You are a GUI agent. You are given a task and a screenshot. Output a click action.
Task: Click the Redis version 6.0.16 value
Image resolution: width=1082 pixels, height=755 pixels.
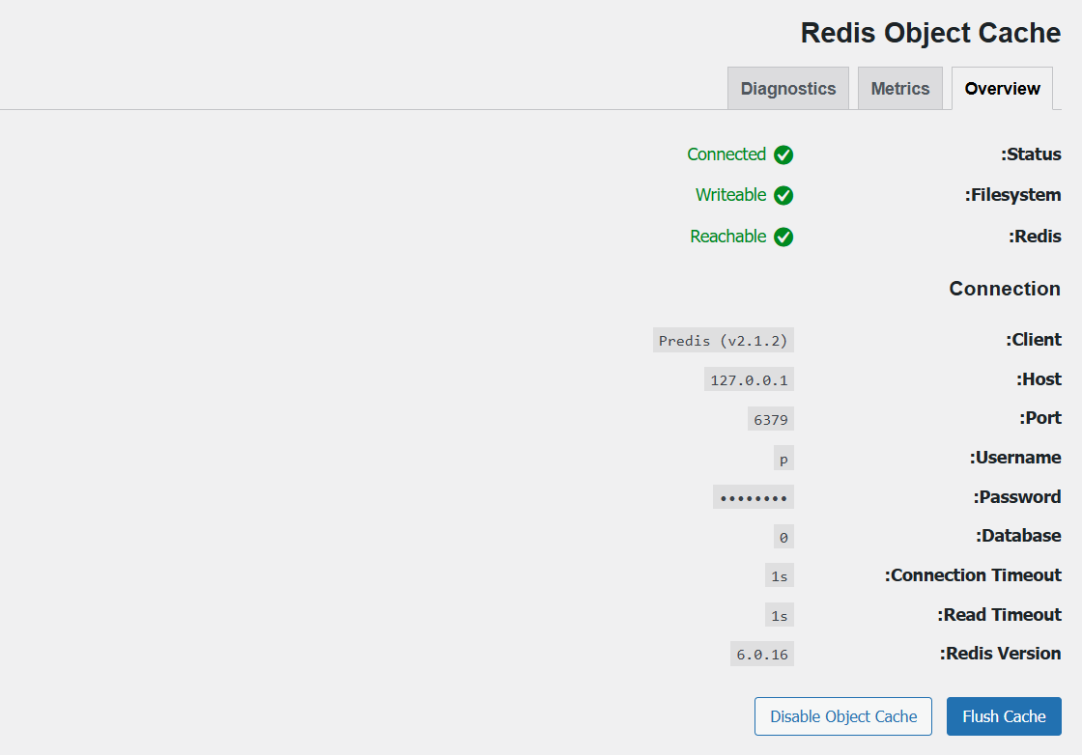point(762,654)
